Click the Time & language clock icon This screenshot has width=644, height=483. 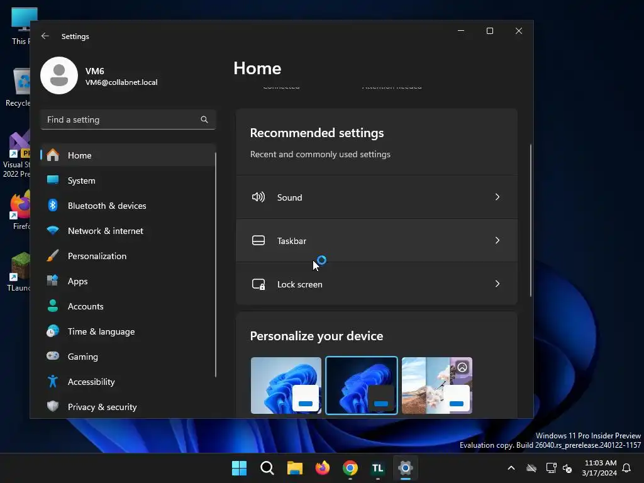tap(53, 331)
